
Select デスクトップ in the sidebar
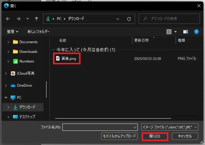tap(27, 117)
